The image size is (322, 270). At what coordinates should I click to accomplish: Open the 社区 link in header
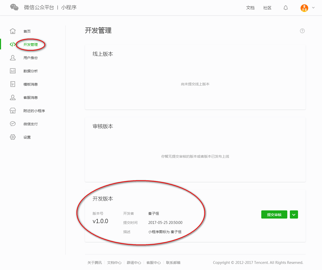click(x=267, y=8)
